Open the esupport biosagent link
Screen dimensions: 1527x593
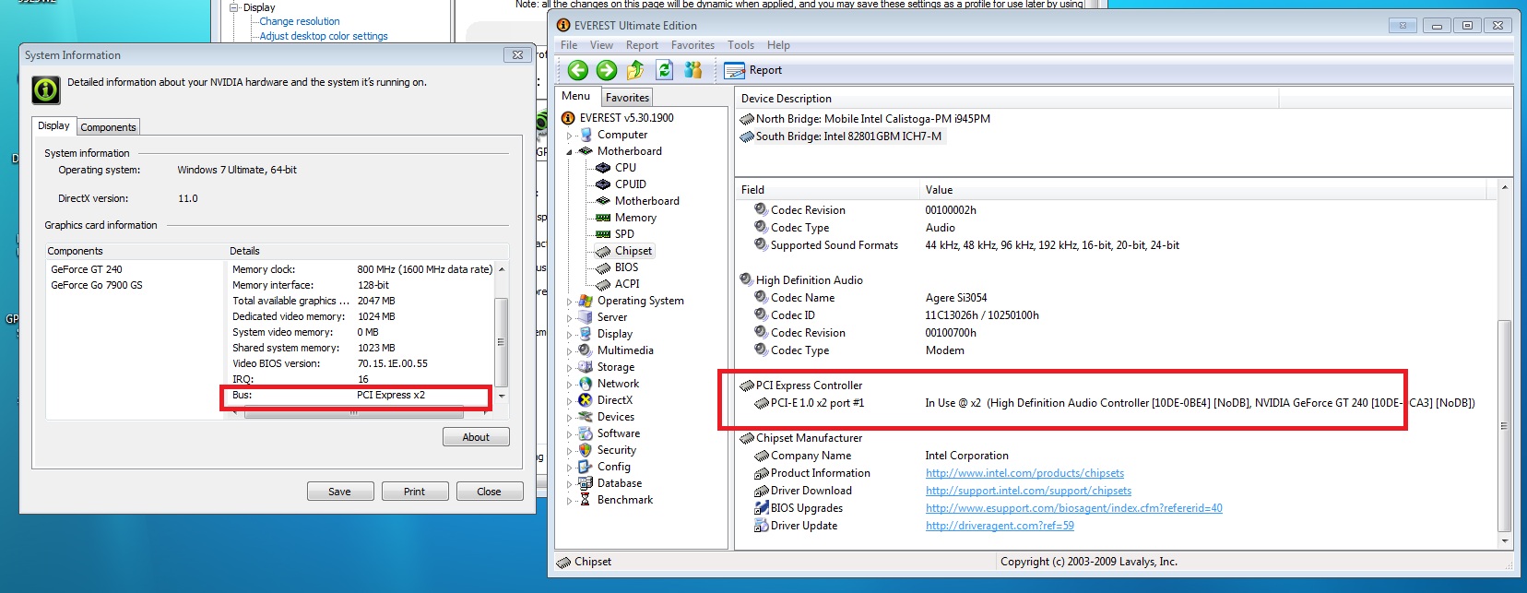click(1073, 508)
